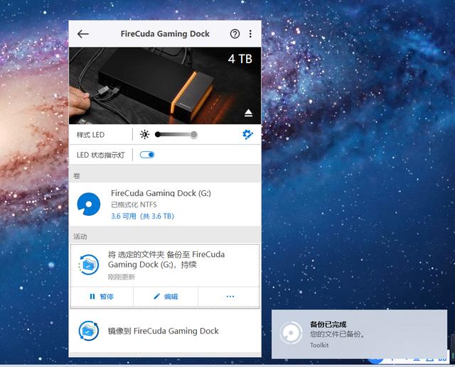Click the 卷 section header
The height and width of the screenshot is (367, 455).
(77, 176)
